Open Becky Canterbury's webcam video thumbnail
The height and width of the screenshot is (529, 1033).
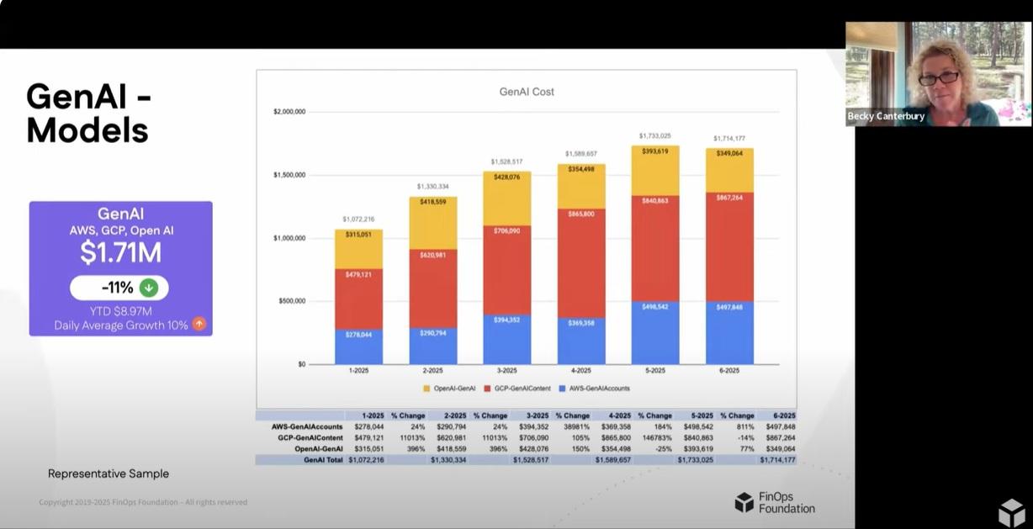[x=938, y=74]
